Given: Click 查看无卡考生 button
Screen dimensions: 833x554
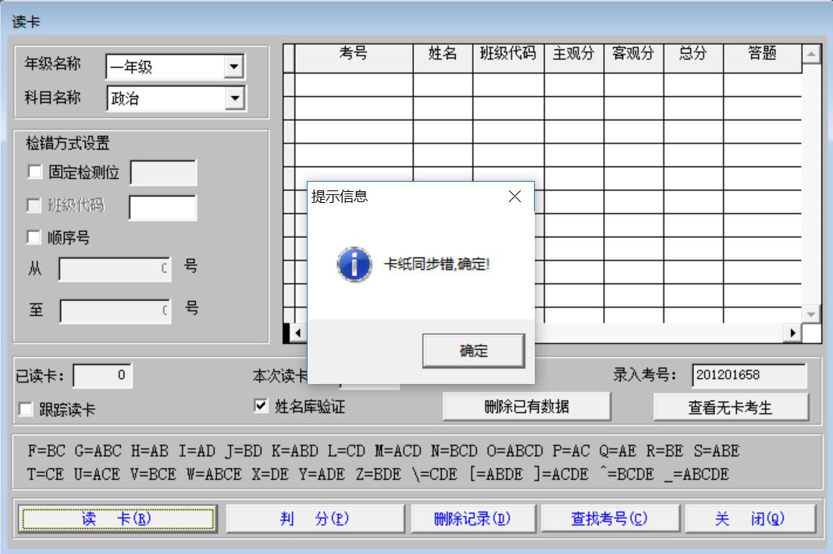Looking at the screenshot, I should tap(731, 407).
